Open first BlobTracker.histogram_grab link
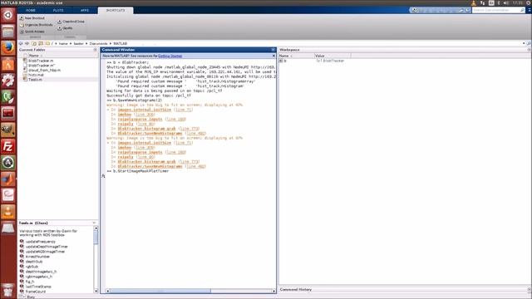Screen dimensions: 532x299 (147, 129)
